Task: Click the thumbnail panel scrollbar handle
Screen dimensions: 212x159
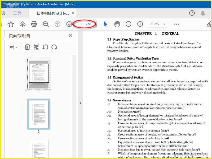Action: click(74, 62)
